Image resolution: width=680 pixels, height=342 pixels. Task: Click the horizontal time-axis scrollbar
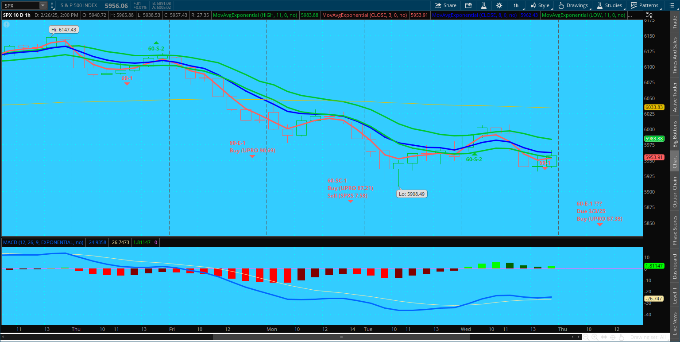tap(341, 337)
